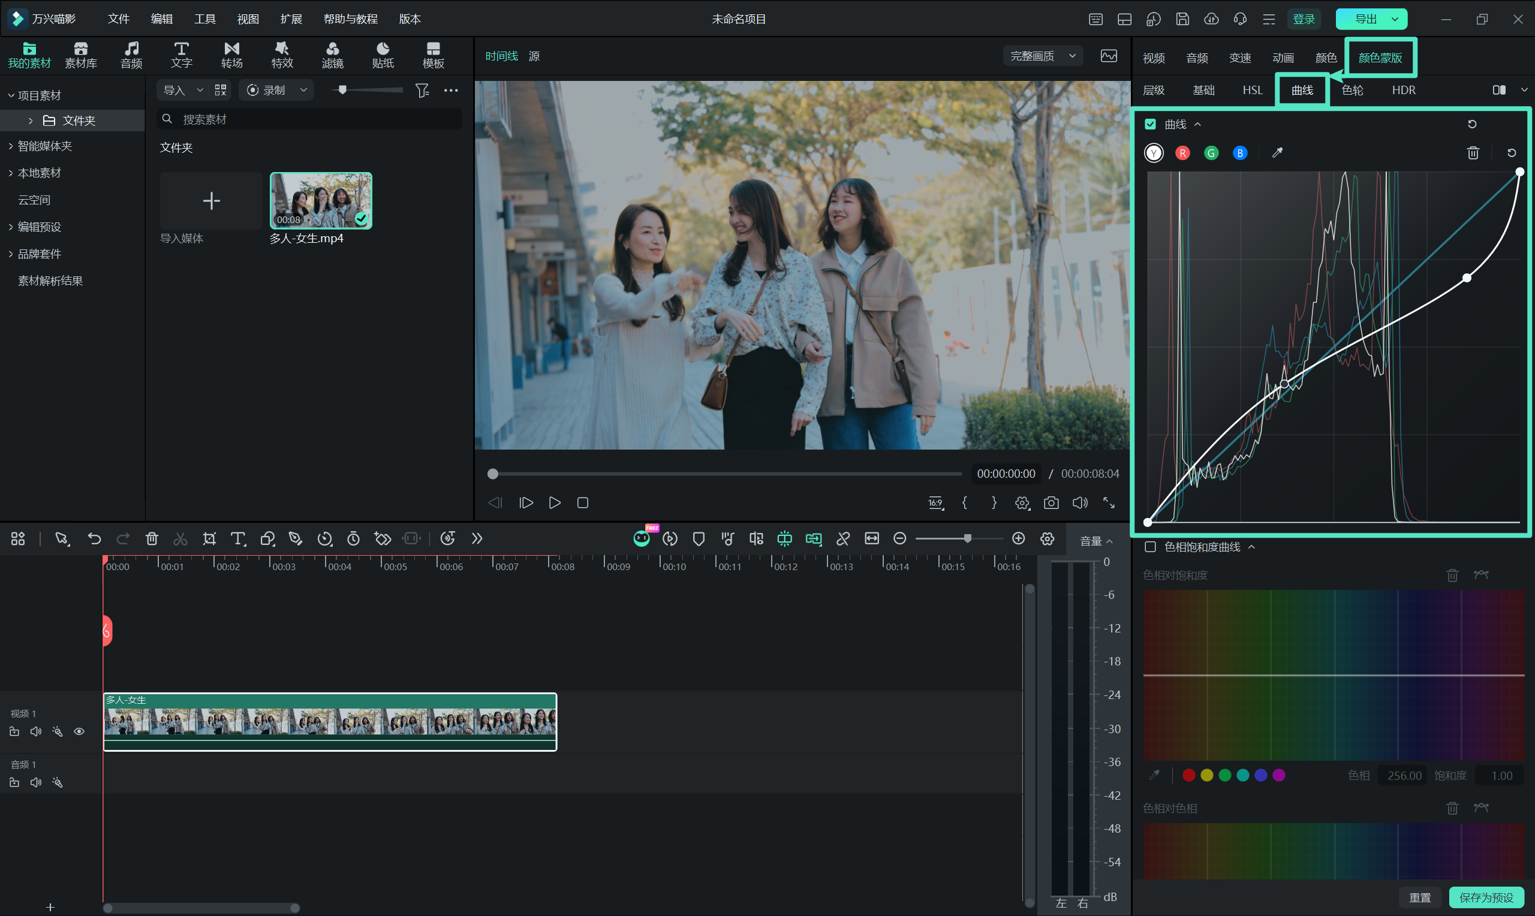Click the 保存为预设 button
Image resolution: width=1535 pixels, height=916 pixels.
(x=1486, y=897)
